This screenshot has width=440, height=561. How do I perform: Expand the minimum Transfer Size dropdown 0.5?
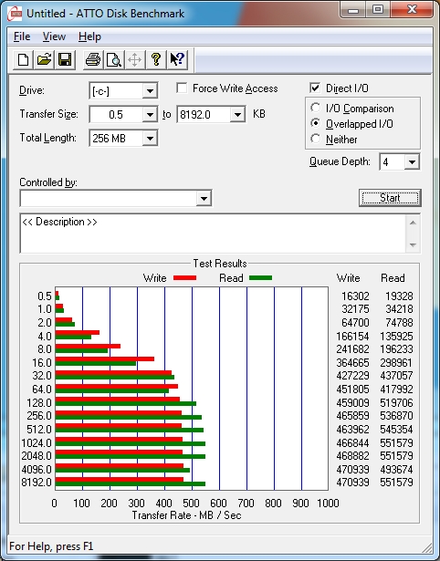150,115
